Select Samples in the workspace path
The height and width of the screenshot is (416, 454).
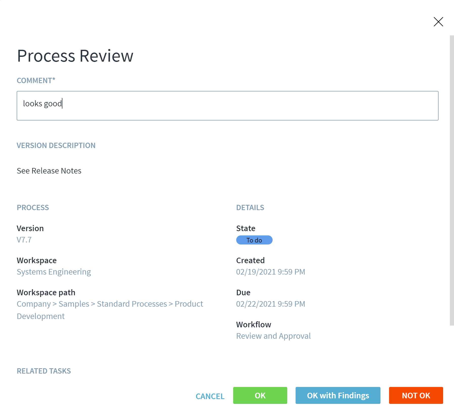pos(74,304)
